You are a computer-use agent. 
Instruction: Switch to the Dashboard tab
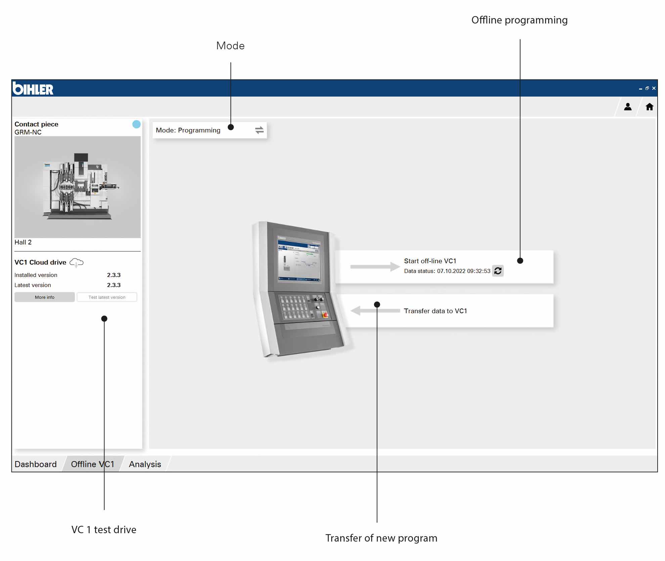[36, 464]
